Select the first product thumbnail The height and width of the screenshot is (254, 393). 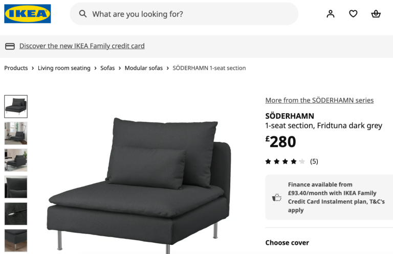16,107
